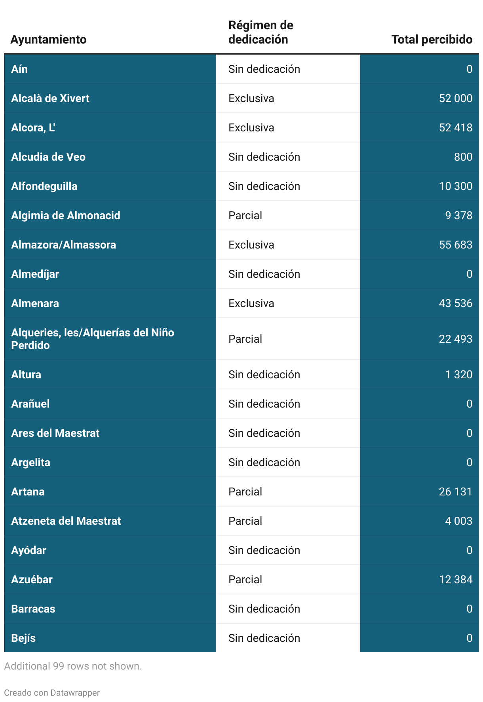
Task: Sort by Régimen de dedicación header
Action: click(261, 32)
